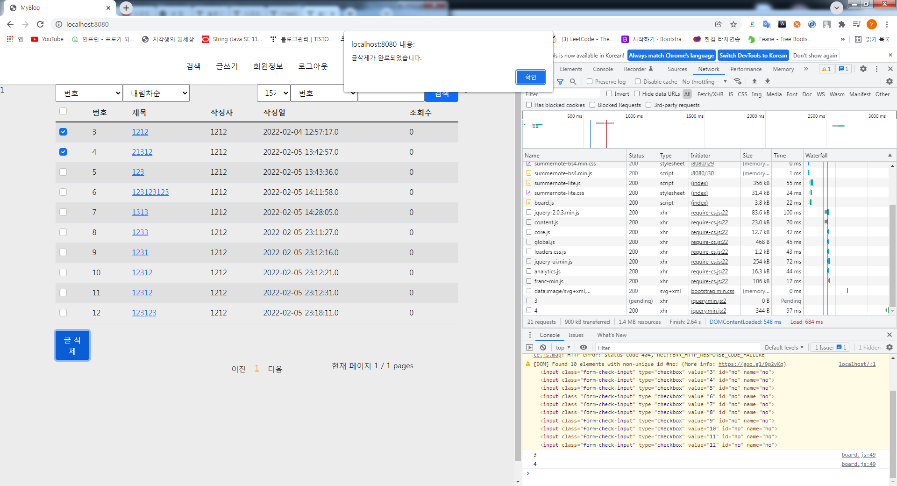The image size is (897, 486).
Task: Open the 번호 sort-field dropdown
Action: point(89,93)
